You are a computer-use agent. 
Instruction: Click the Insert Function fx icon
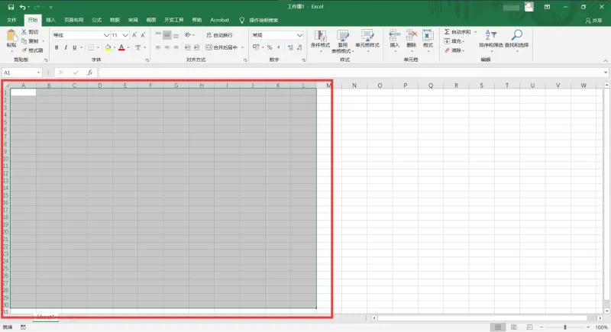[89, 73]
